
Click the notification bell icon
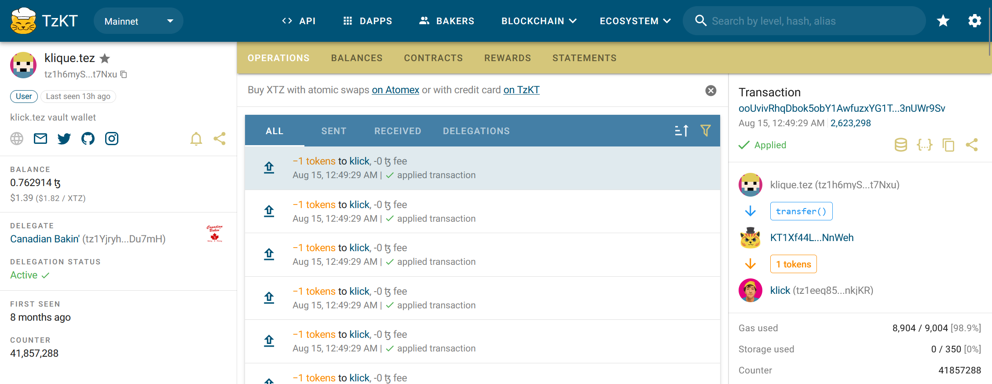tap(196, 139)
